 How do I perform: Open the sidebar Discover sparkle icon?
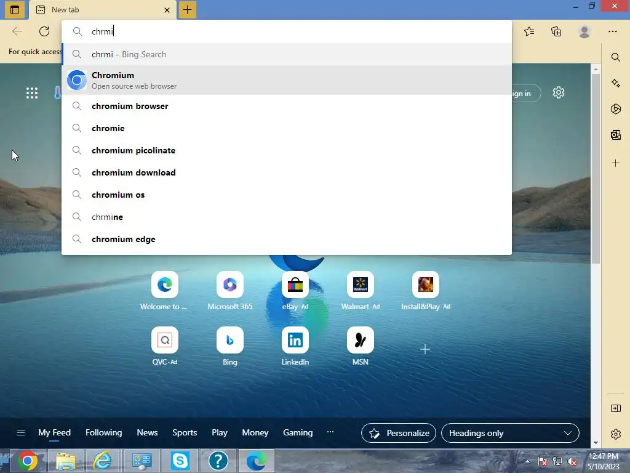tap(615, 83)
